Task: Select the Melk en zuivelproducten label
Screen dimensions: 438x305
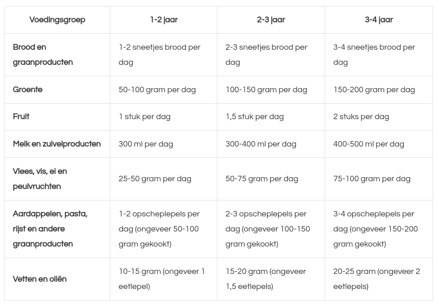Action: (57, 144)
